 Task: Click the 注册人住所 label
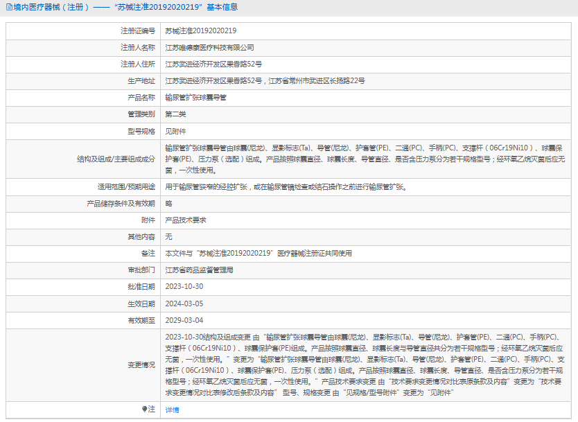click(138, 64)
